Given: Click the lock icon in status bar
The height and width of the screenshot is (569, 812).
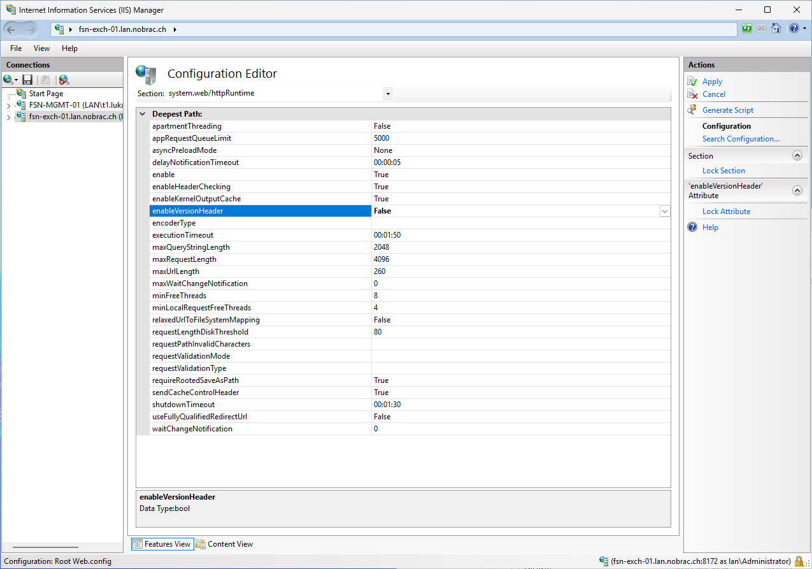Looking at the screenshot, I should (x=799, y=561).
